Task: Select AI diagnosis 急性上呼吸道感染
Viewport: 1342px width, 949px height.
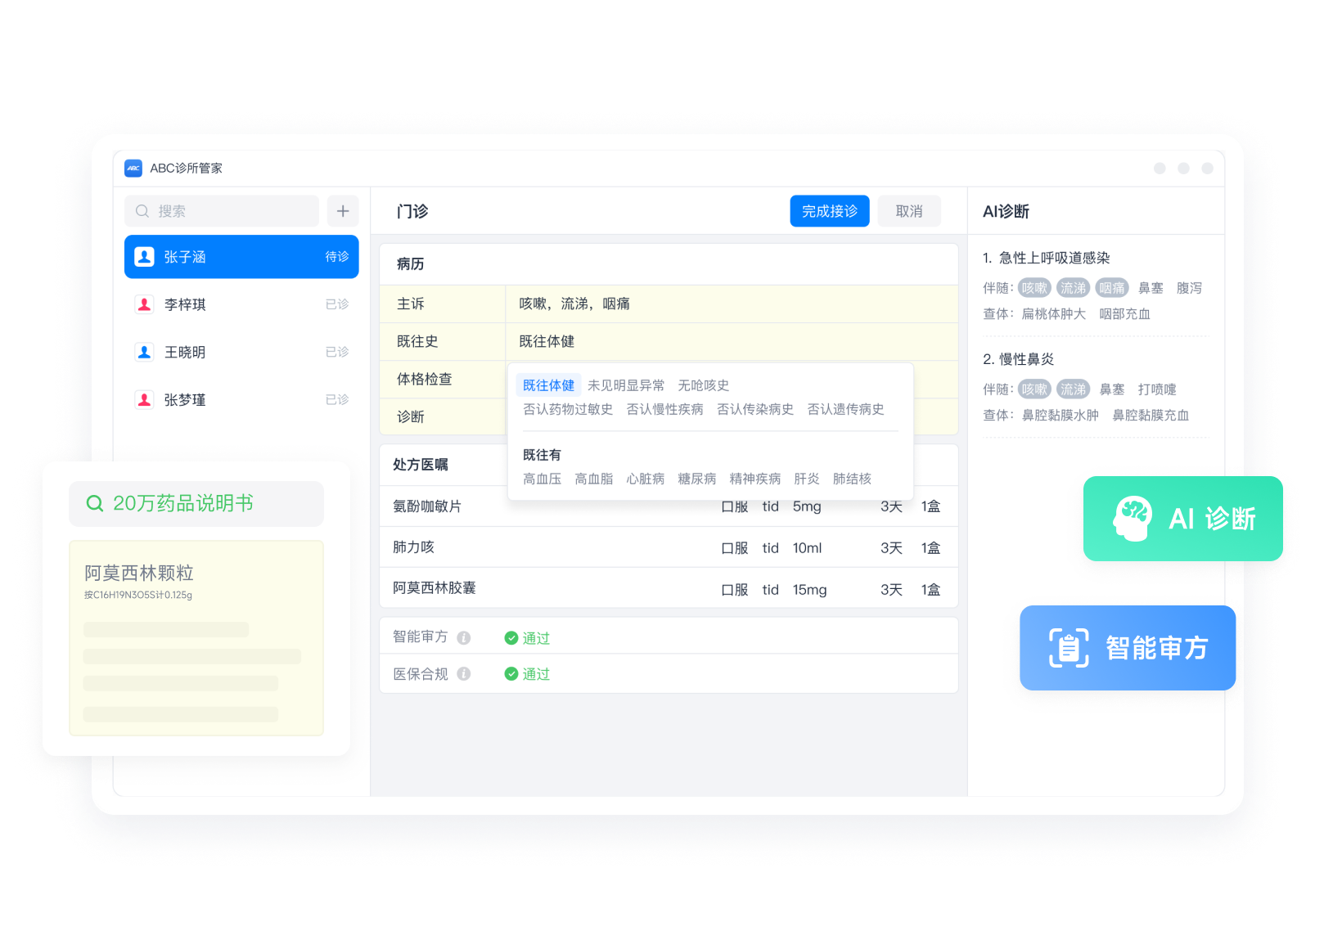Action: click(x=1054, y=258)
